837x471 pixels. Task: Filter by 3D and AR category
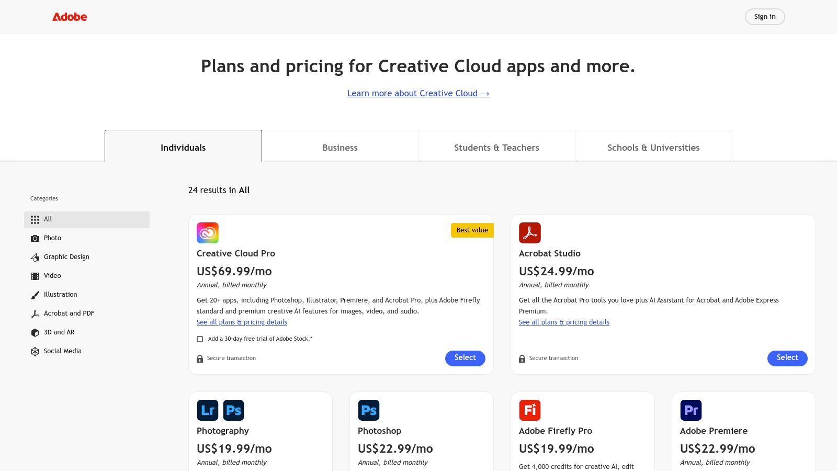pos(59,332)
